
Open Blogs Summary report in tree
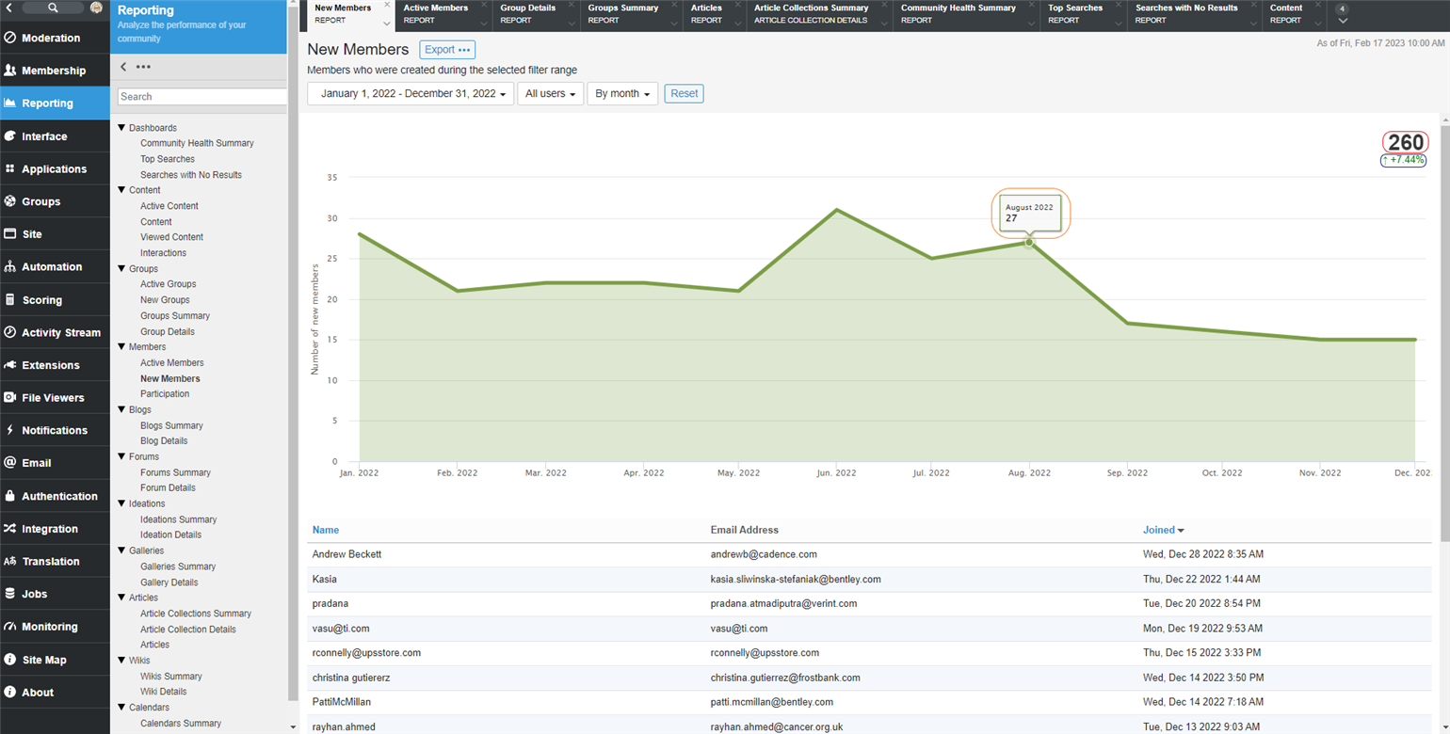point(171,425)
